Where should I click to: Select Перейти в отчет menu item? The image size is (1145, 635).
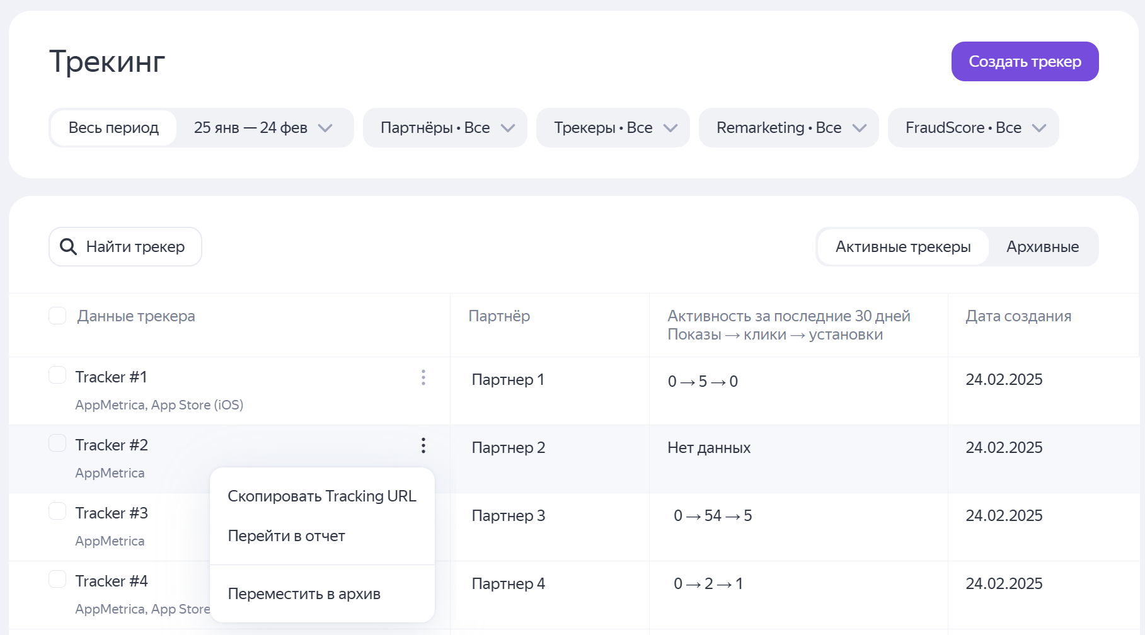coord(287,536)
